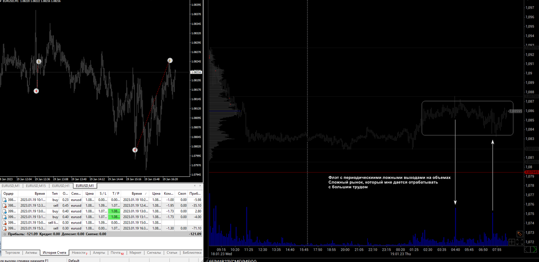The image size is (539, 262).
Task: Select the История Счета tab
Action: click(55, 252)
